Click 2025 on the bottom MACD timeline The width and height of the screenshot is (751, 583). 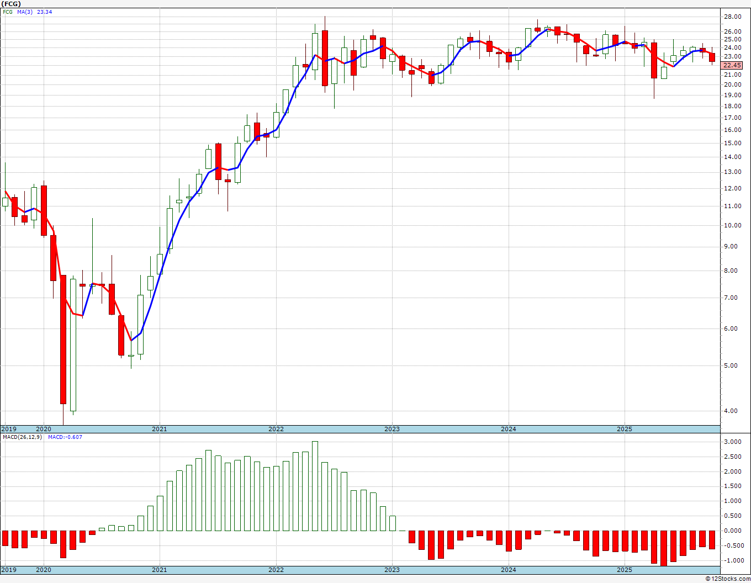(625, 569)
